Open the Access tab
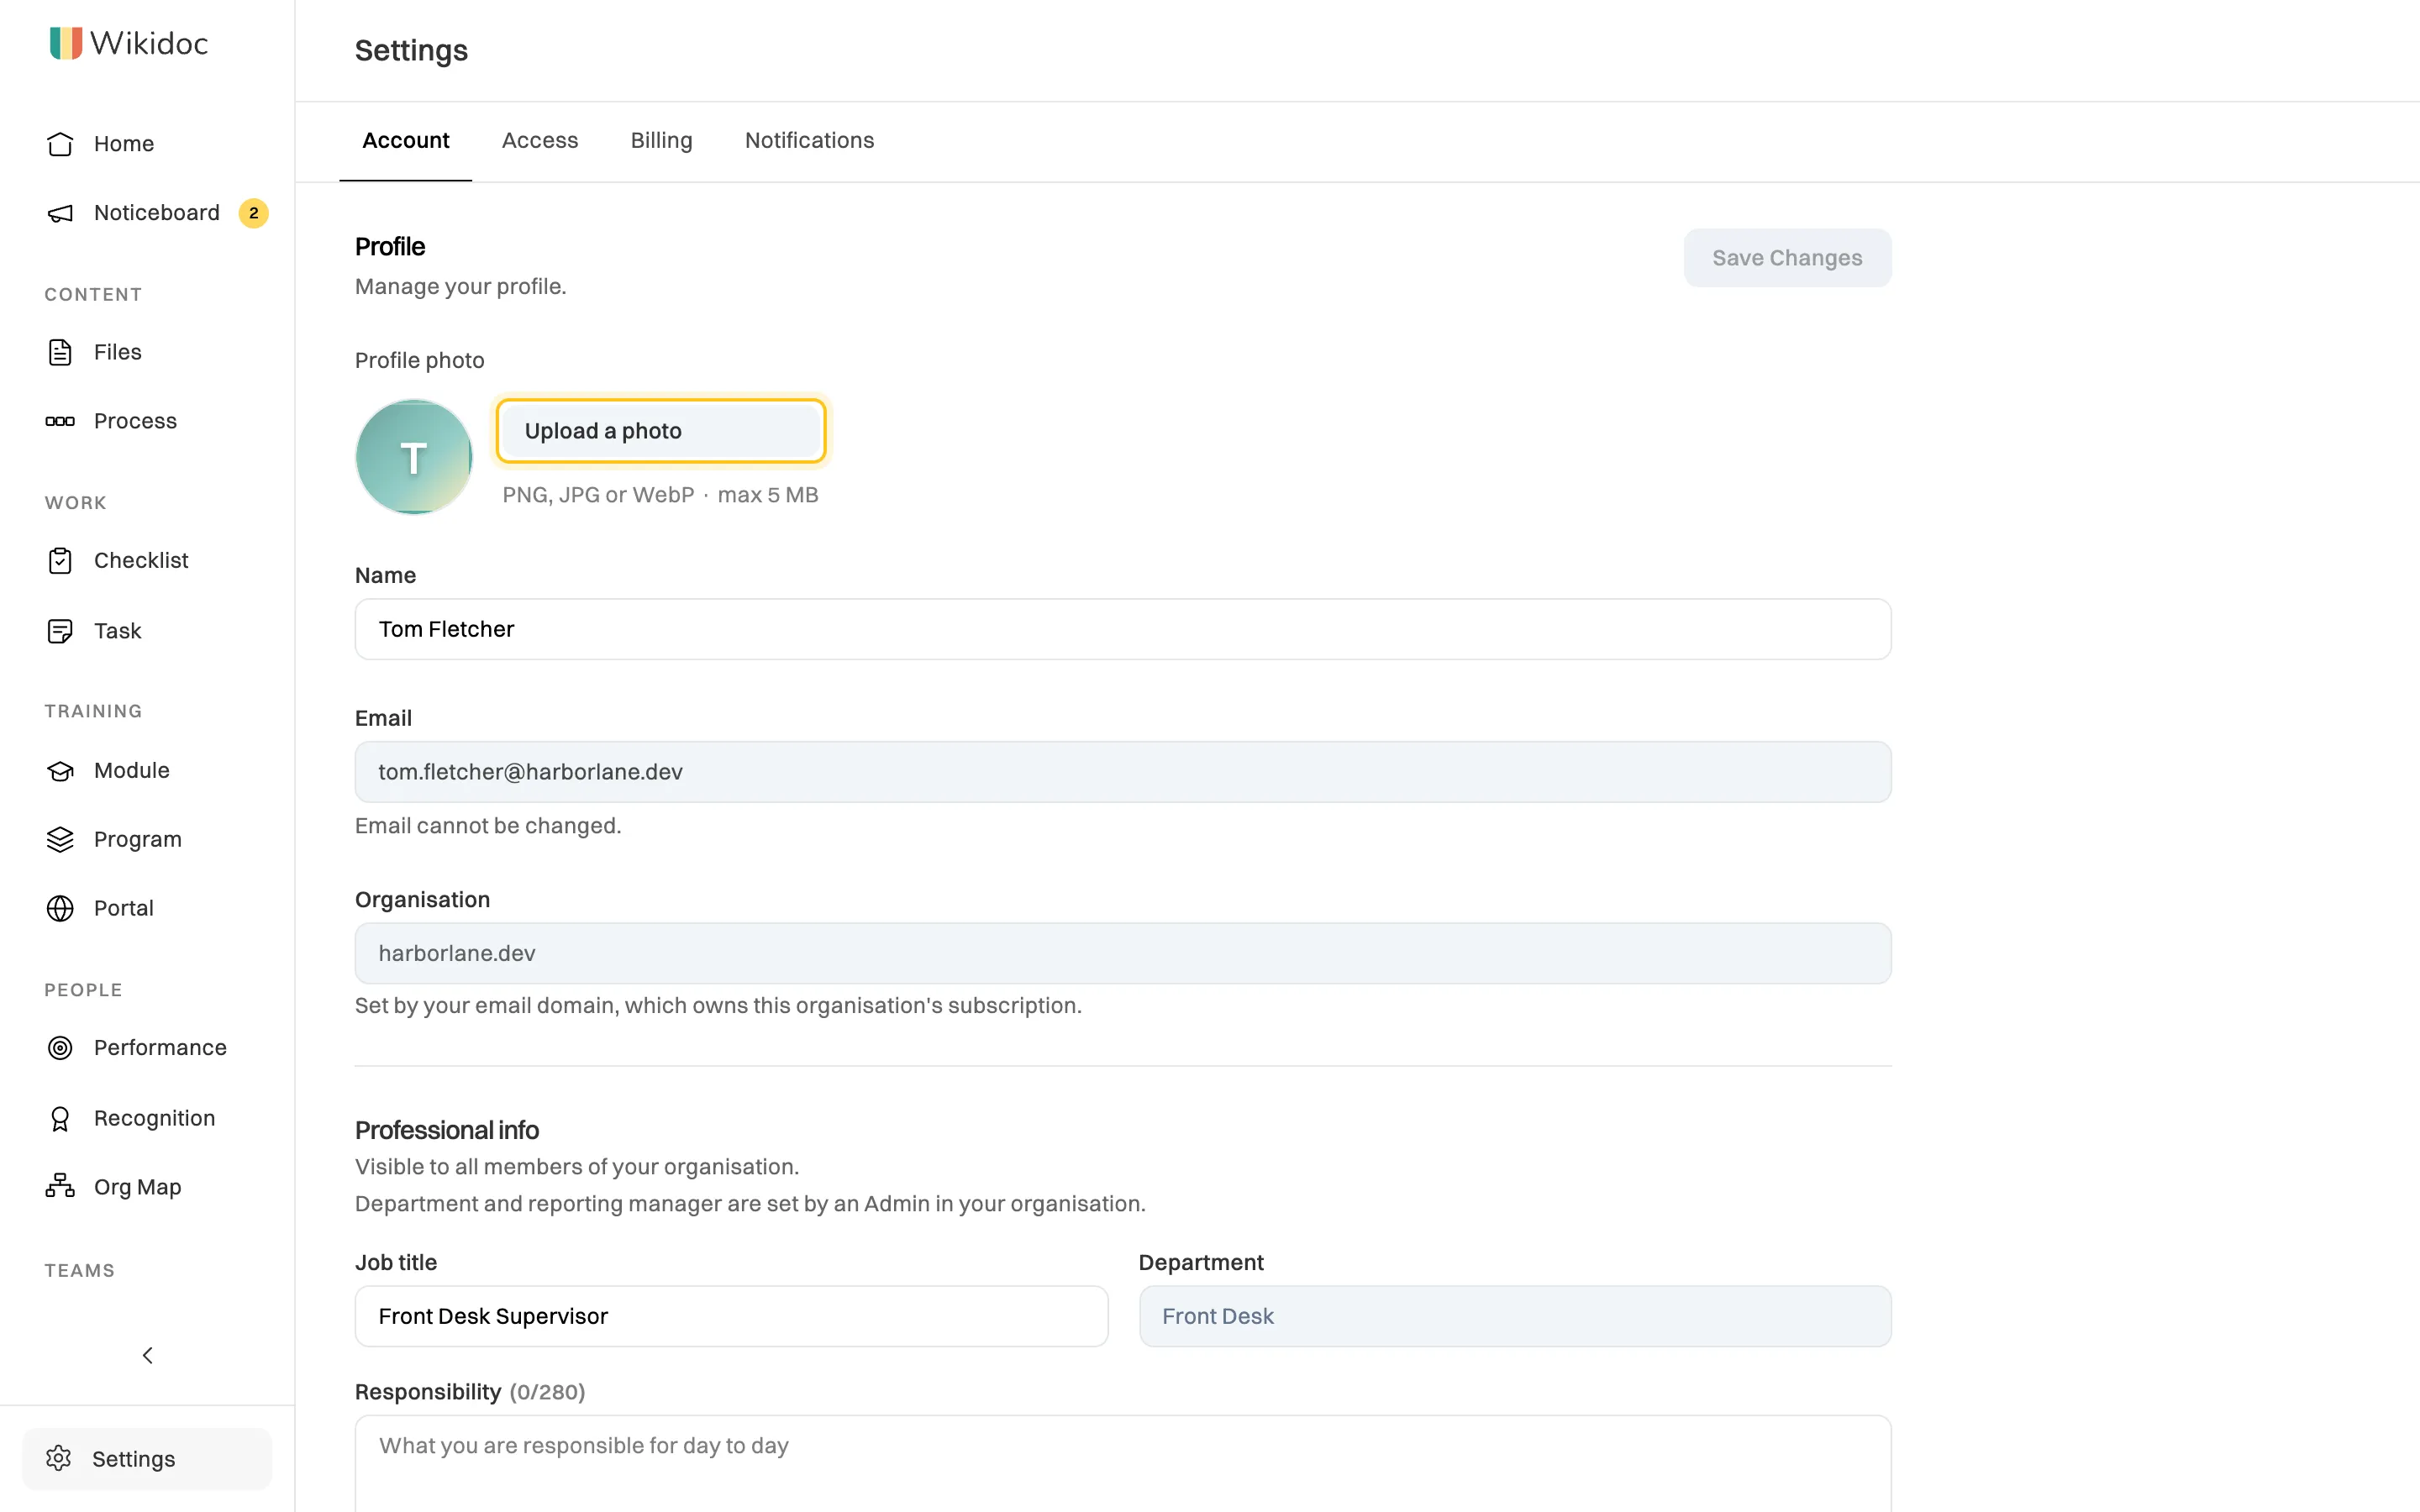2420x1512 pixels. click(540, 141)
